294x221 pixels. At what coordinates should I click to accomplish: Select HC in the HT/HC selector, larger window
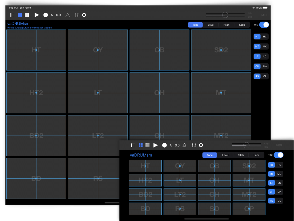(x=265, y=37)
